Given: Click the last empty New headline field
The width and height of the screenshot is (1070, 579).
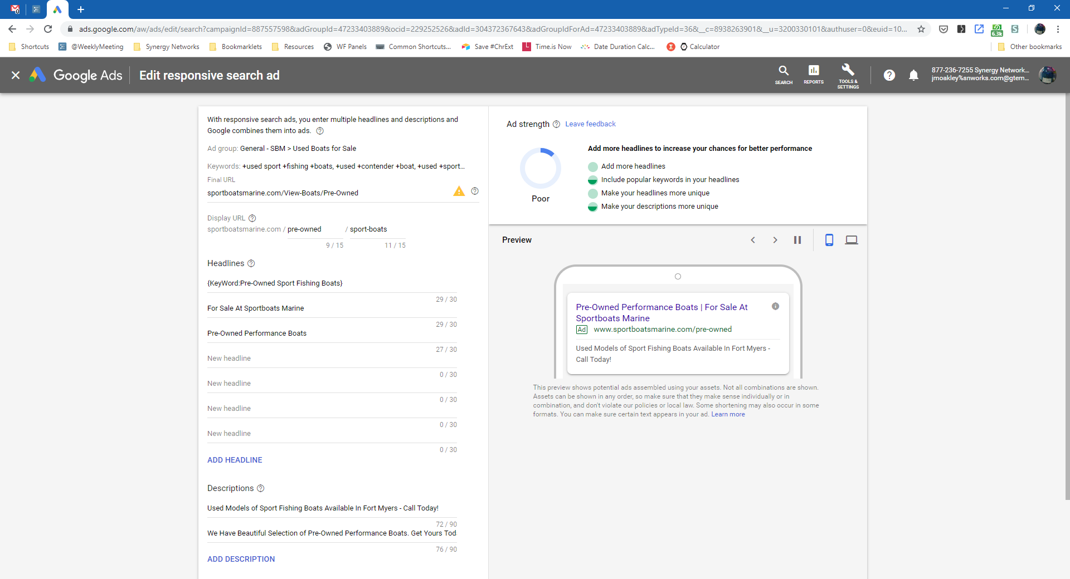Looking at the screenshot, I should (332, 434).
